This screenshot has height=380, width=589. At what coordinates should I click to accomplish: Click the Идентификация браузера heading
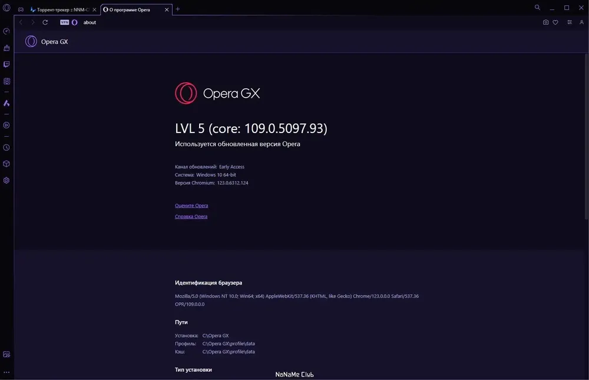coord(209,283)
